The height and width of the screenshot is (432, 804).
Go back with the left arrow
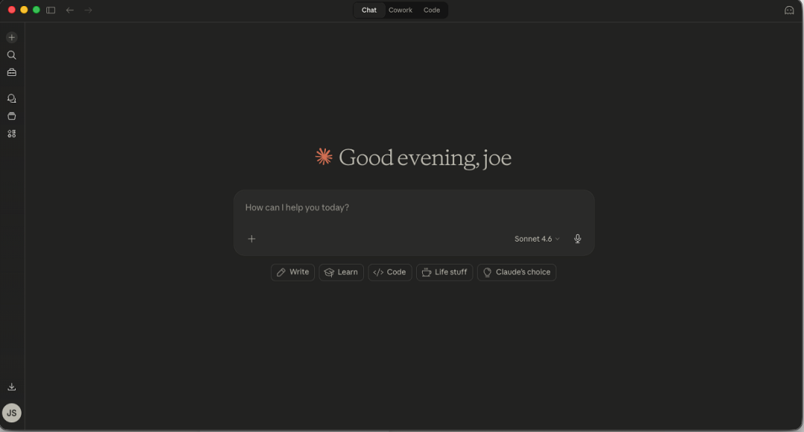coord(70,10)
